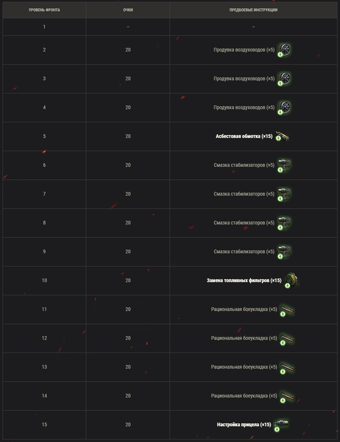This screenshot has height=442, width=340.
Task: Select the fuel filter icon in row 10
Action: (292, 281)
